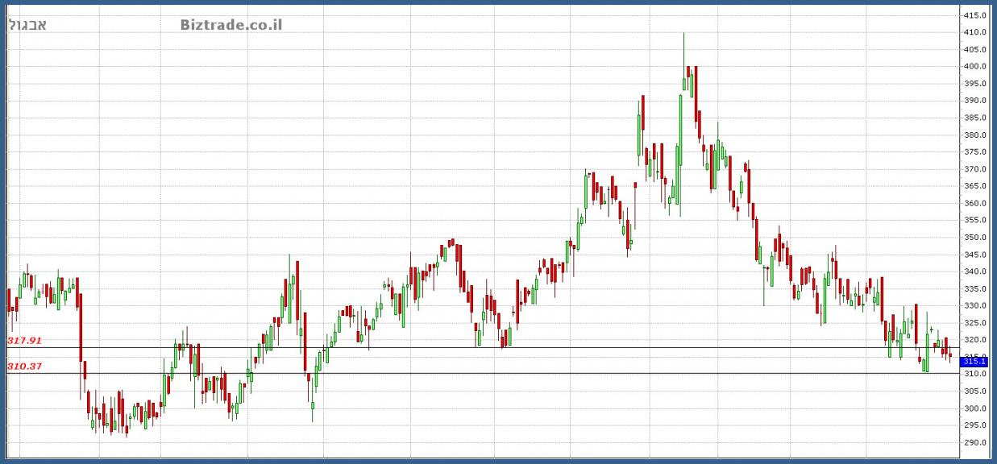Click the 365.0 price axis label
Screen dimensions: 997x464
[975, 186]
